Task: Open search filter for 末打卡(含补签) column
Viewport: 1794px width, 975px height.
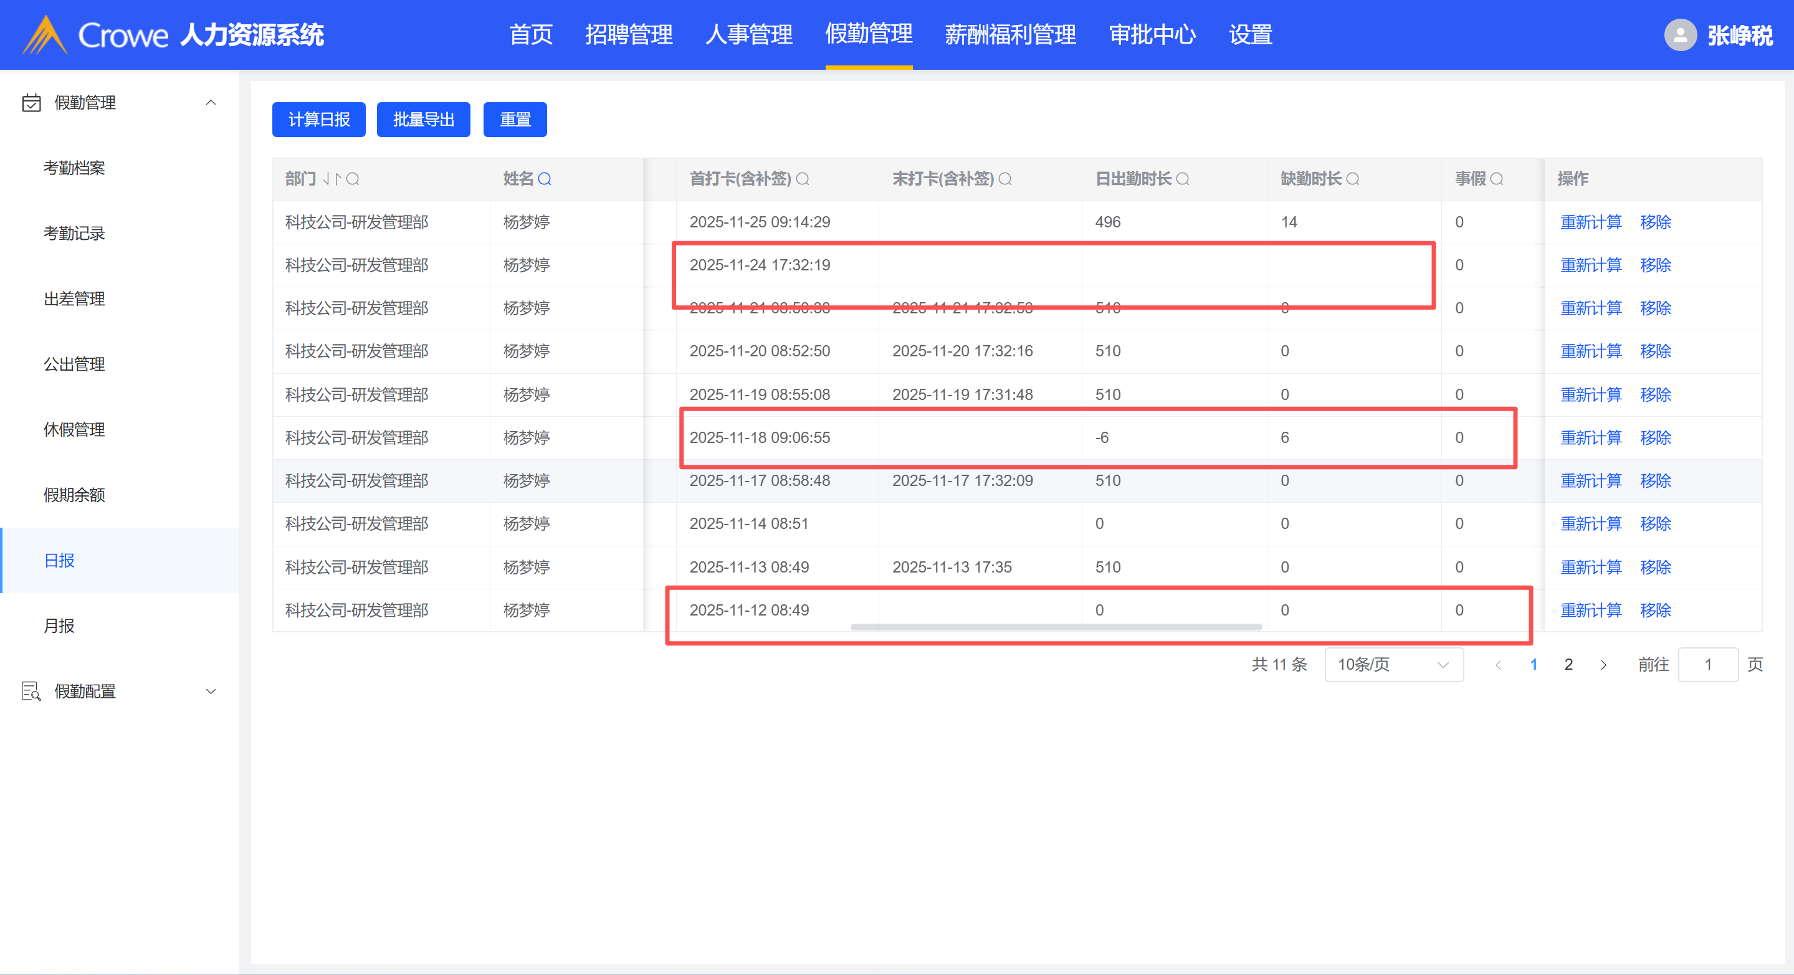Action: pyautogui.click(x=1005, y=179)
